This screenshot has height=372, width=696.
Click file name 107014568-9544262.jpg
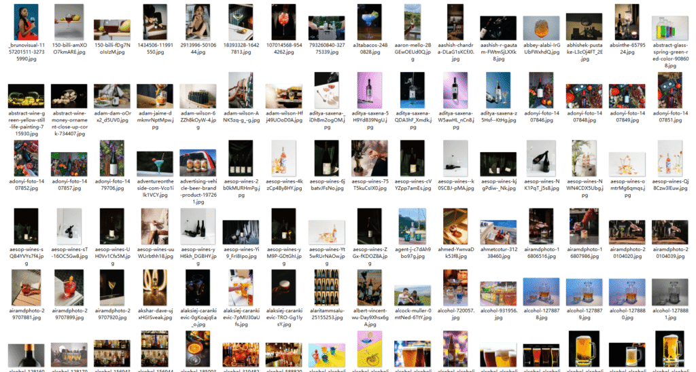pos(284,49)
